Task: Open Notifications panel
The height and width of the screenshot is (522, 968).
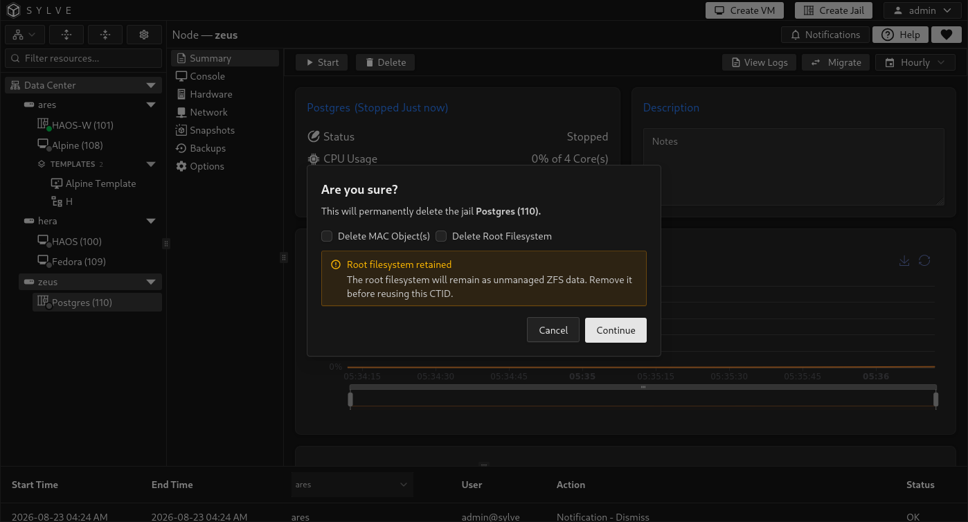Action: coord(825,35)
